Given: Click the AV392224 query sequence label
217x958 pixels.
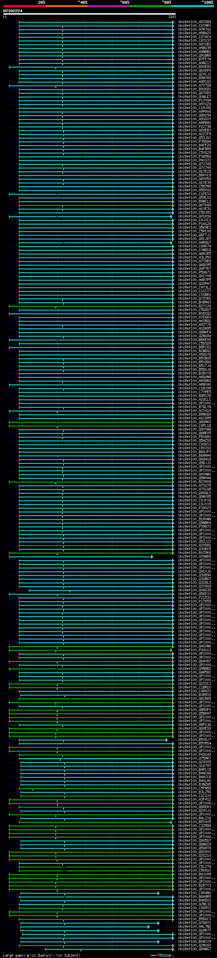Looking at the screenshot, I should tap(13, 11).
